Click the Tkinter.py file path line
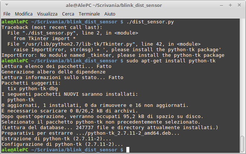246x154 pixels. [104, 44]
